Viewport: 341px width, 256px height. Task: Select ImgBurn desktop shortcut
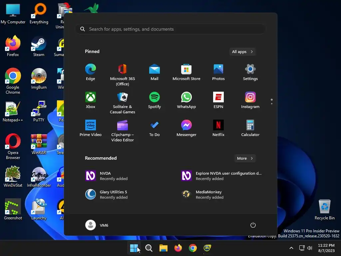[39, 79]
